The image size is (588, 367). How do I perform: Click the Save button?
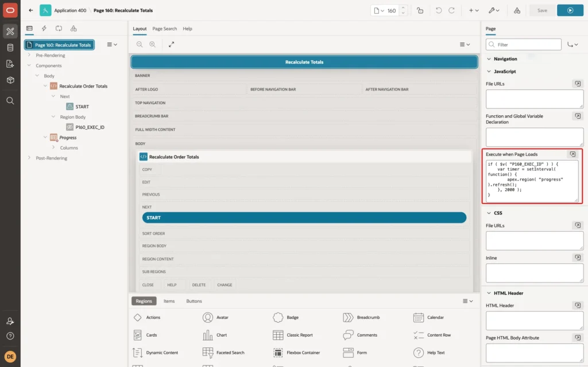542,10
